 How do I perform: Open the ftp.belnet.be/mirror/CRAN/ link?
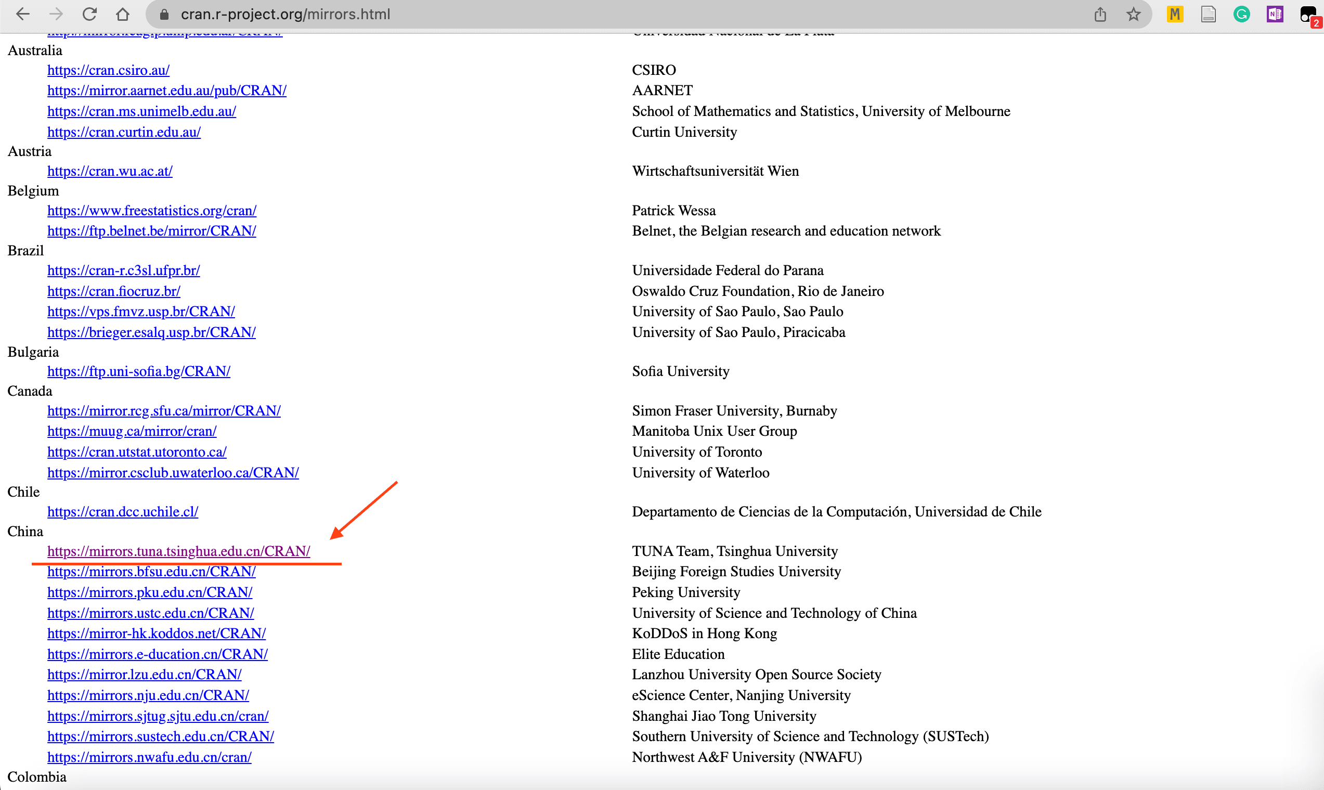pos(152,231)
